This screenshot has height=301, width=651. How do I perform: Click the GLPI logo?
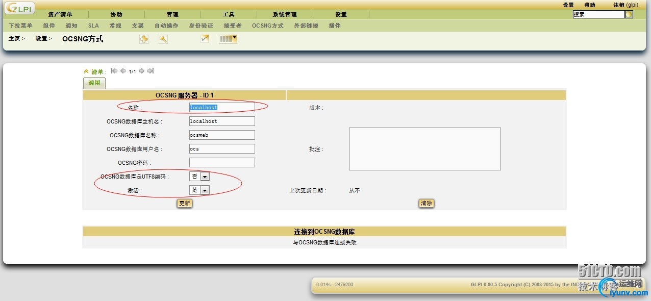[x=19, y=9]
